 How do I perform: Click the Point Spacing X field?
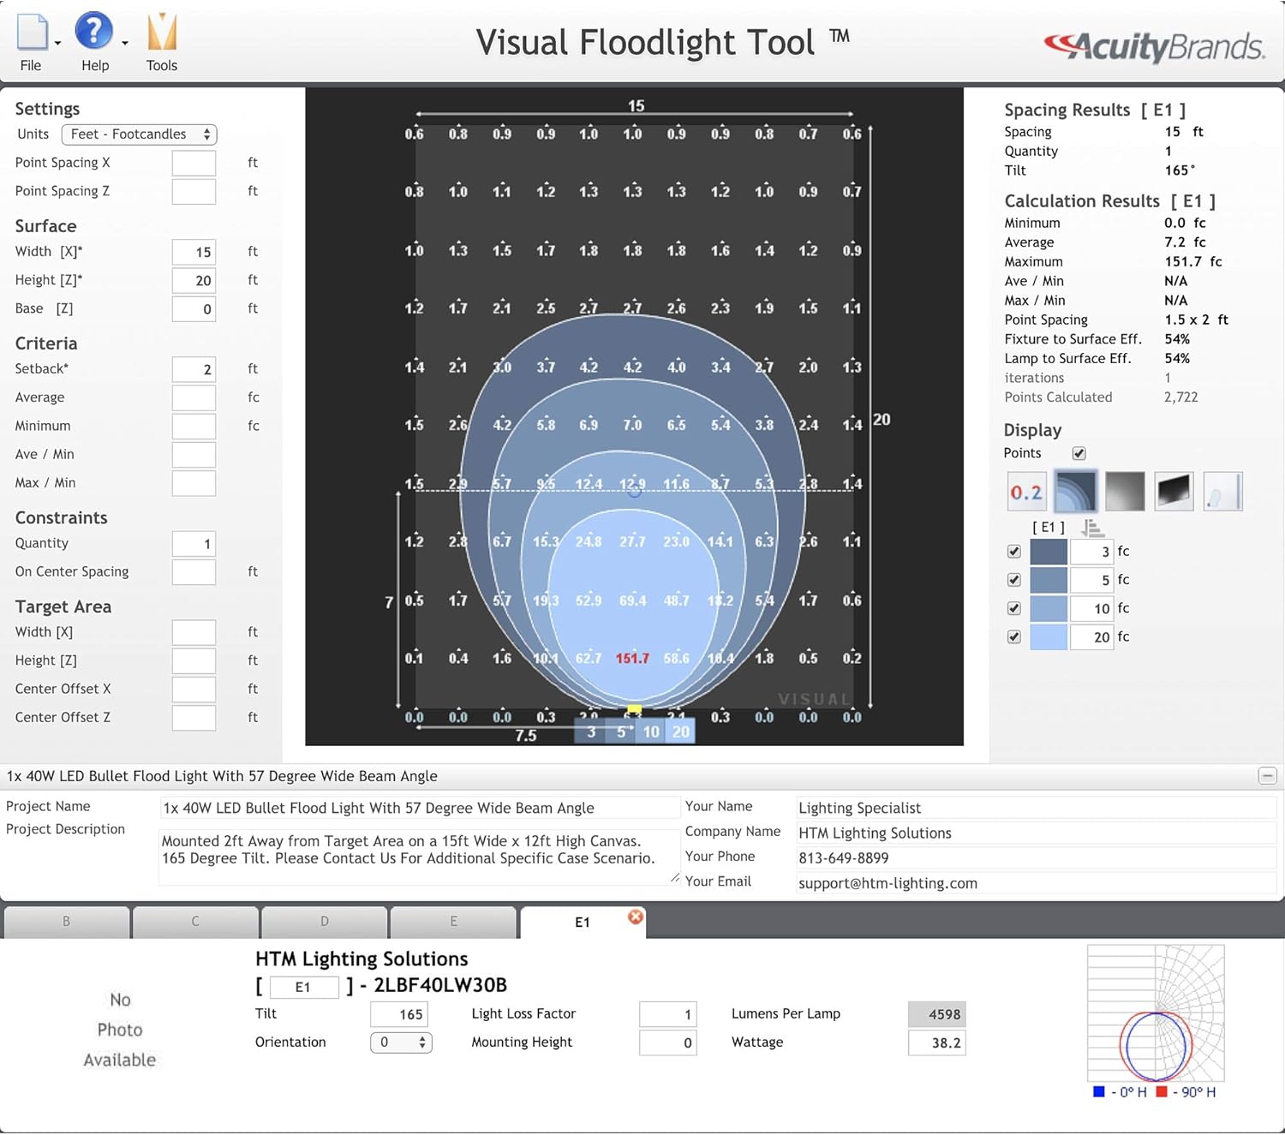point(194,163)
